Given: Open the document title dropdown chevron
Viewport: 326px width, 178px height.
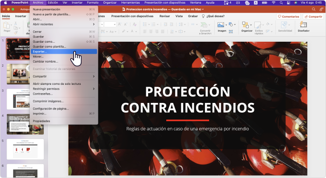Looking at the screenshot, I should pos(203,9).
